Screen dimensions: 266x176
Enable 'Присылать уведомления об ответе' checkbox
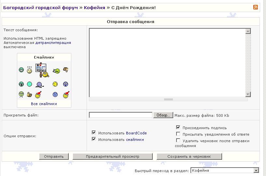(178, 134)
